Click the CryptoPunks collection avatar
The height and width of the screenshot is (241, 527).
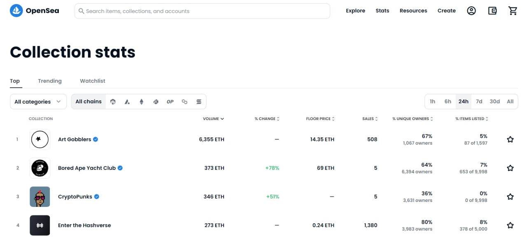40,197
